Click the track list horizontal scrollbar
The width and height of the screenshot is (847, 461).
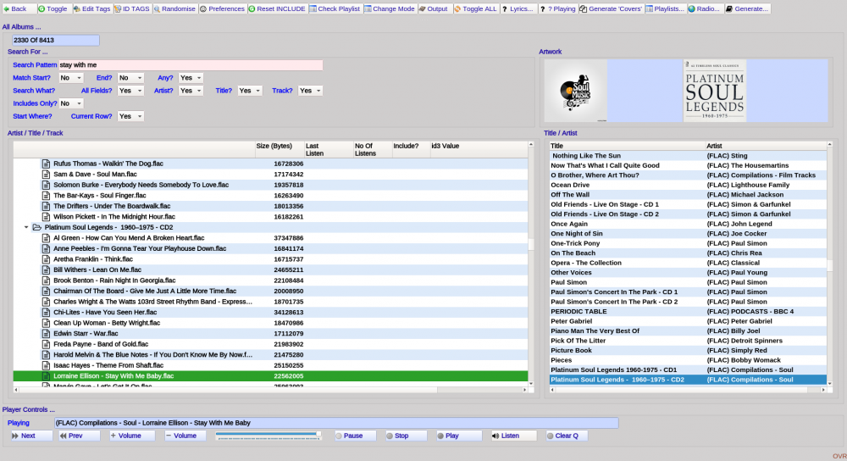pos(270,389)
